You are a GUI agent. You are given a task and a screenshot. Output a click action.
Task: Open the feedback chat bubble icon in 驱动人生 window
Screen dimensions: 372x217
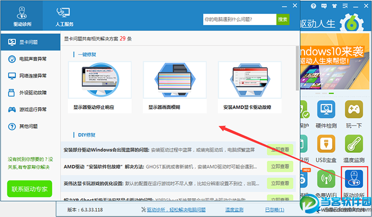324,6
